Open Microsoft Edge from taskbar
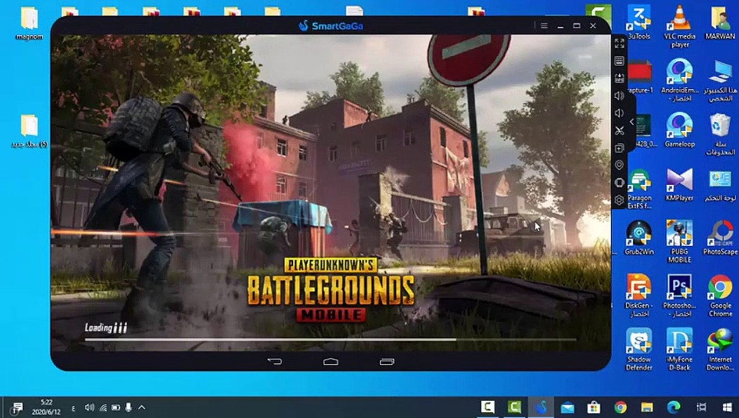 [x=674, y=407]
